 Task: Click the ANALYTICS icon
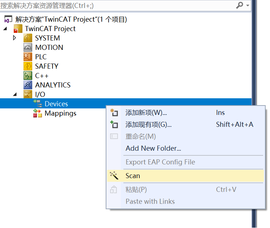[x=28, y=85]
